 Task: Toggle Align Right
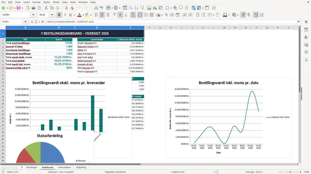click(x=108, y=15)
